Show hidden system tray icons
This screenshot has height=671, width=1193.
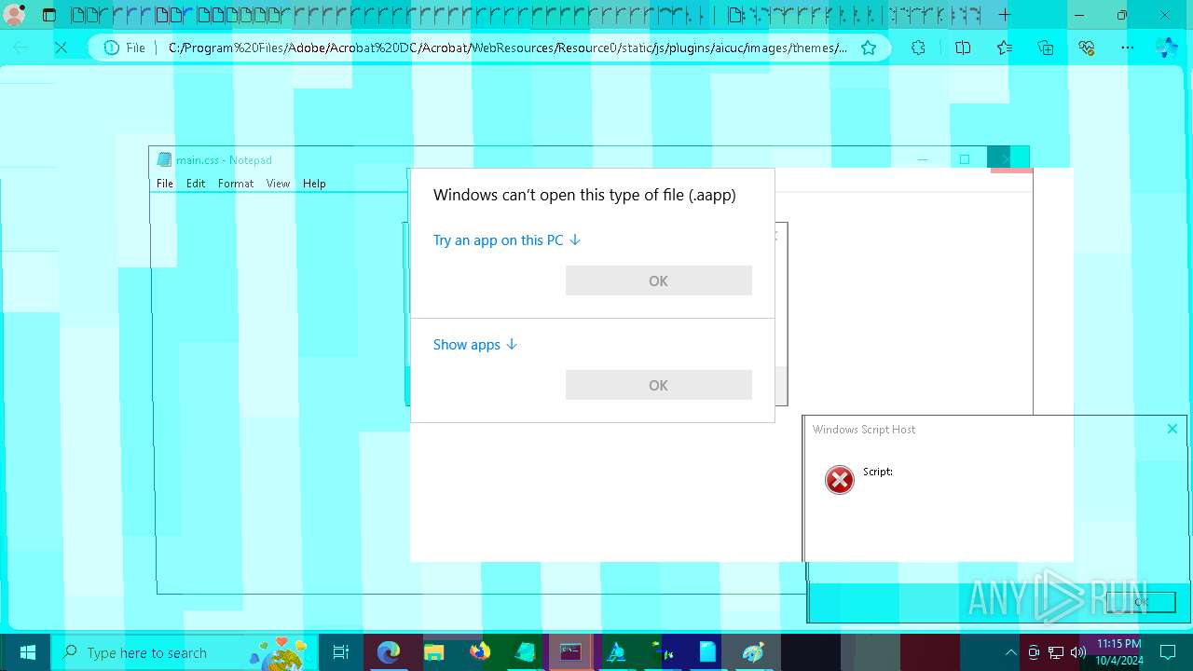click(1011, 652)
